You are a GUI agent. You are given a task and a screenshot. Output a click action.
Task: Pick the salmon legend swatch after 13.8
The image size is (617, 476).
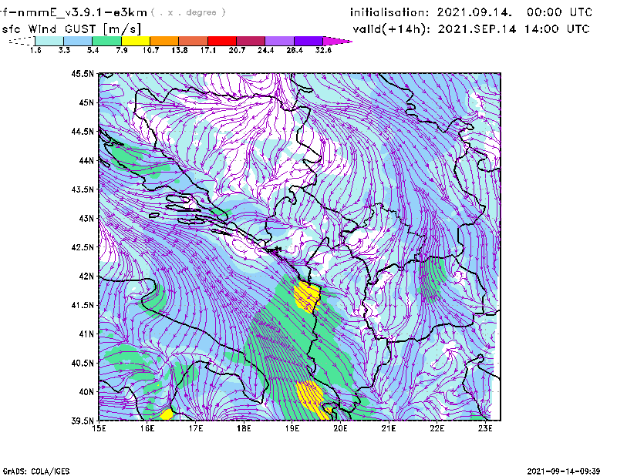[194, 41]
